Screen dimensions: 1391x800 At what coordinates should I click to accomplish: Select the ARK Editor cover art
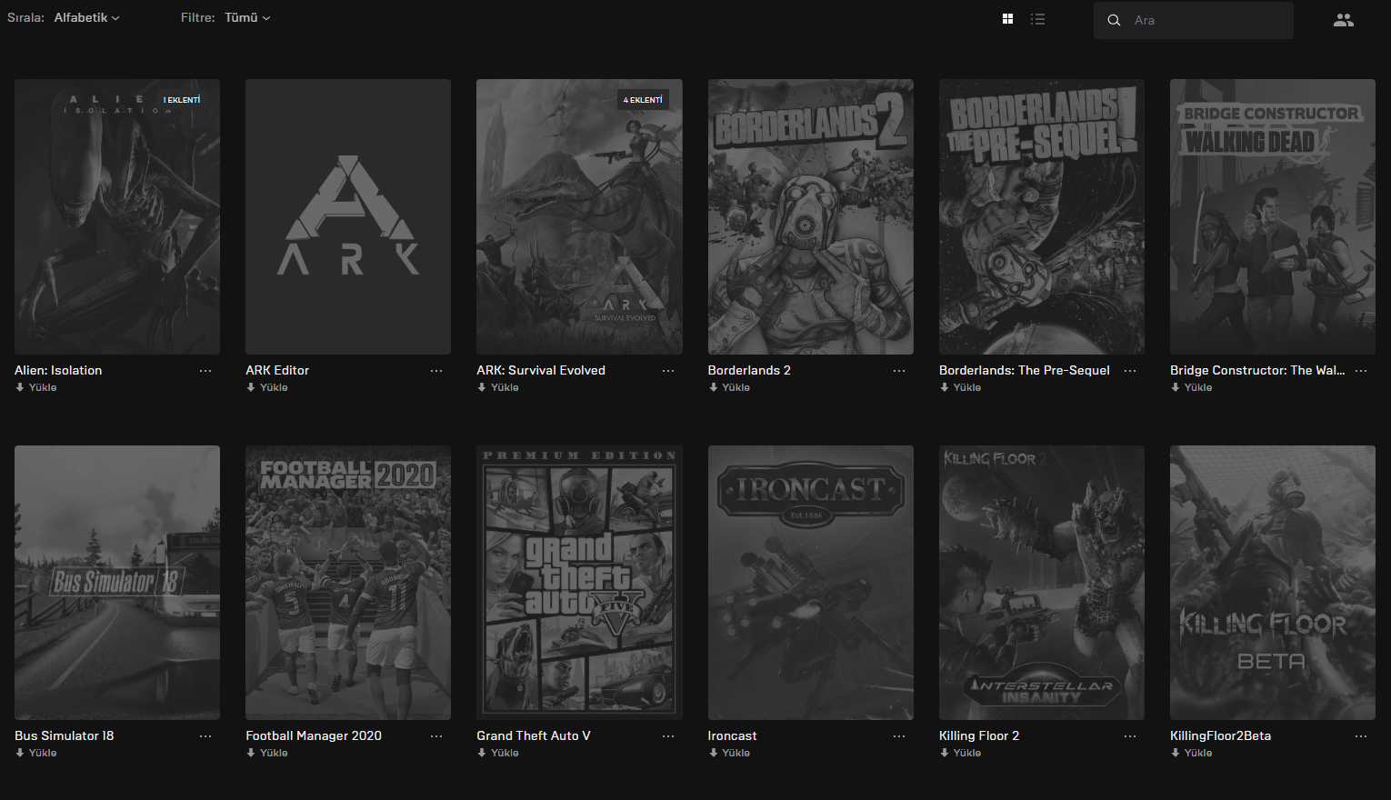click(x=348, y=216)
